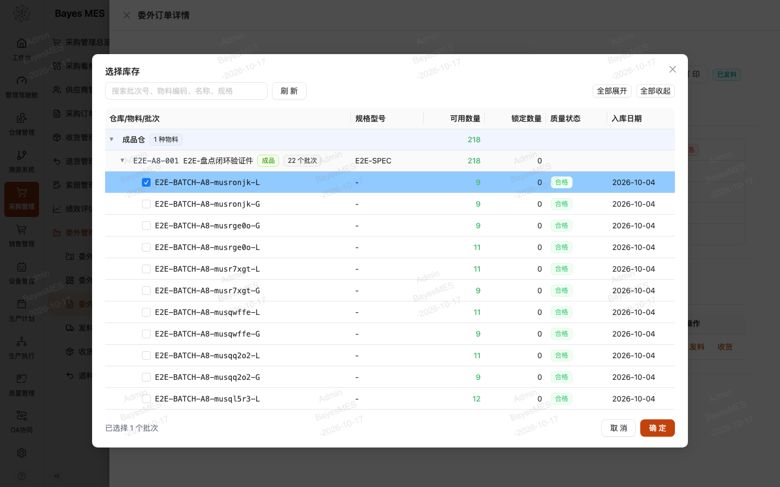Click the 刷新 refresh button
The width and height of the screenshot is (780, 487).
289,91
